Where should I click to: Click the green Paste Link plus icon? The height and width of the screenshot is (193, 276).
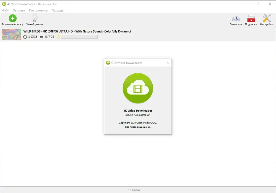tap(12, 18)
